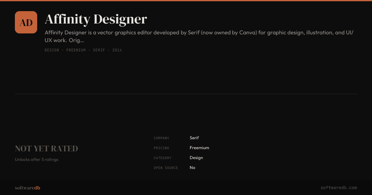Image resolution: width=372 pixels, height=195 pixels.
Task: Click the tag line DESIGN · FREEMIUM · SERIF · 2014
Action: tap(83, 50)
